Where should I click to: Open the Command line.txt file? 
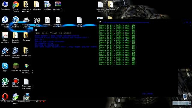100,7
